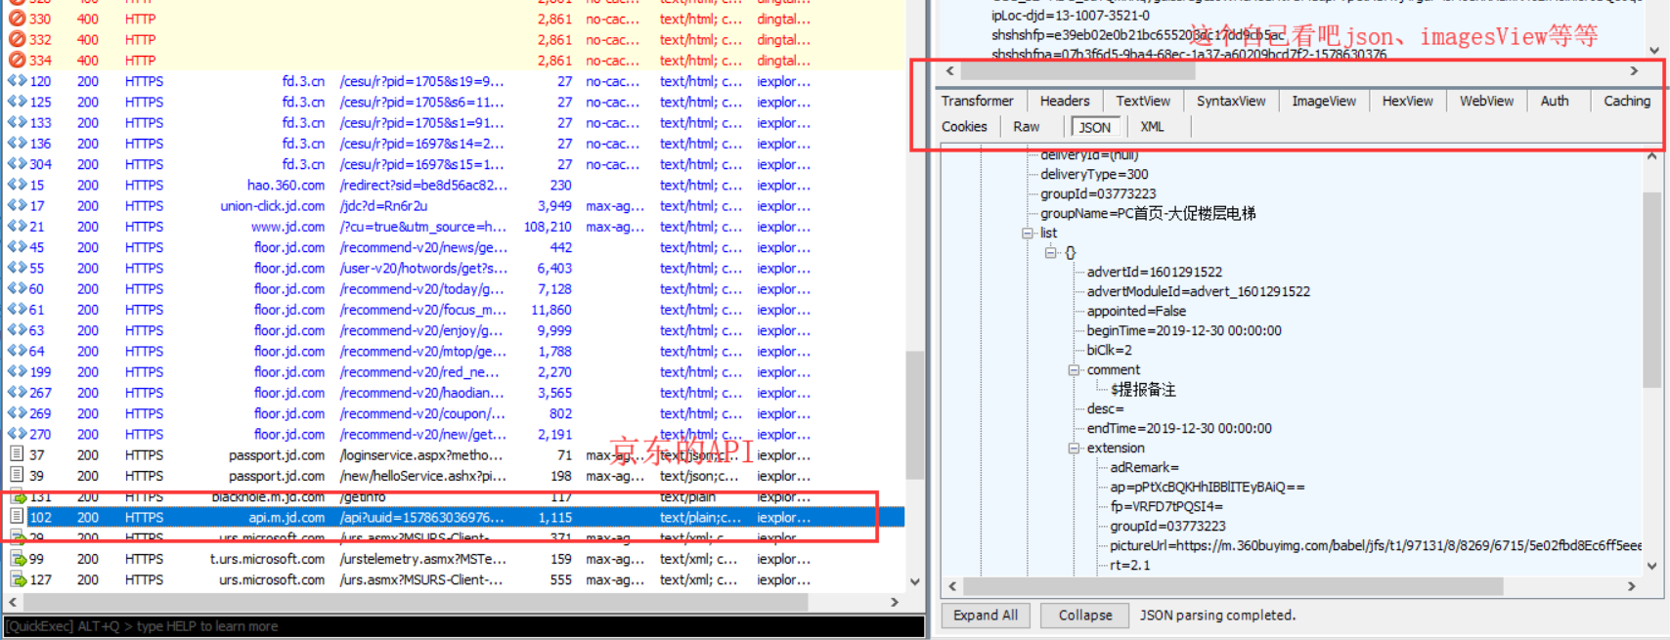Switch to the Cookies tab

(x=964, y=126)
